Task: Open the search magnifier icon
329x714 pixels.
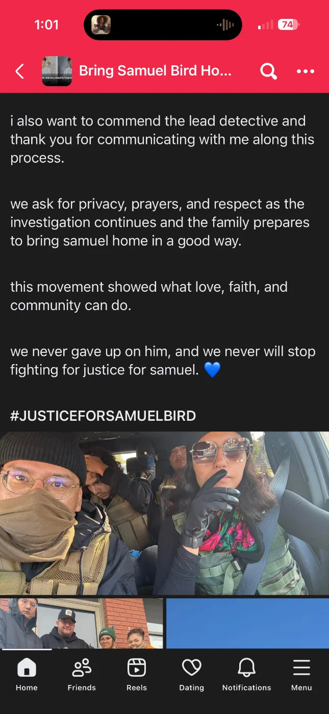Action: (x=268, y=71)
